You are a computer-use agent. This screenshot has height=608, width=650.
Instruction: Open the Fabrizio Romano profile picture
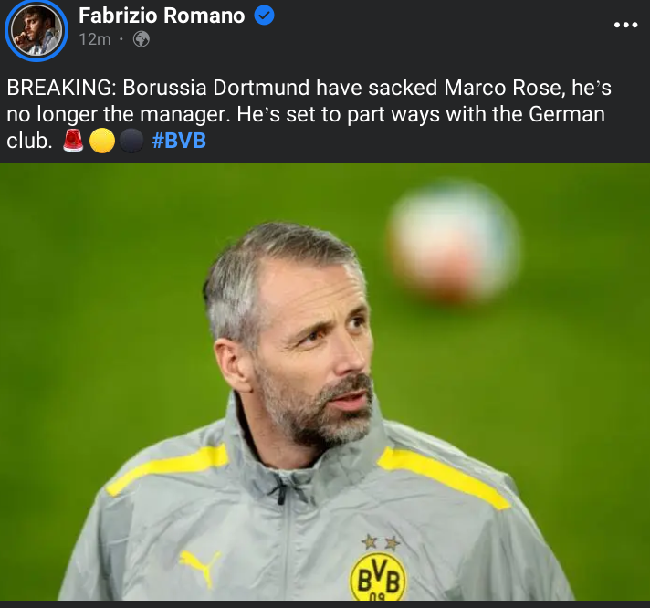37,30
